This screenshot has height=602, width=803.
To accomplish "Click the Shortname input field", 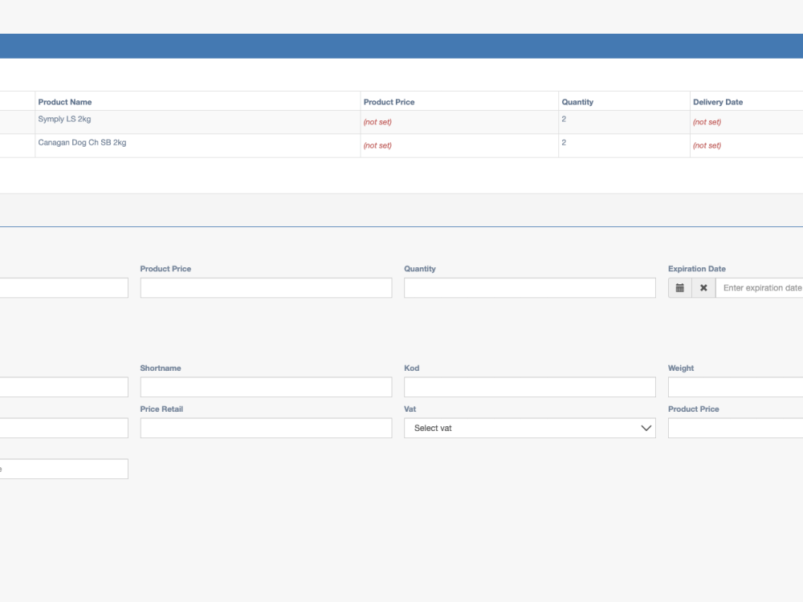I will 266,387.
